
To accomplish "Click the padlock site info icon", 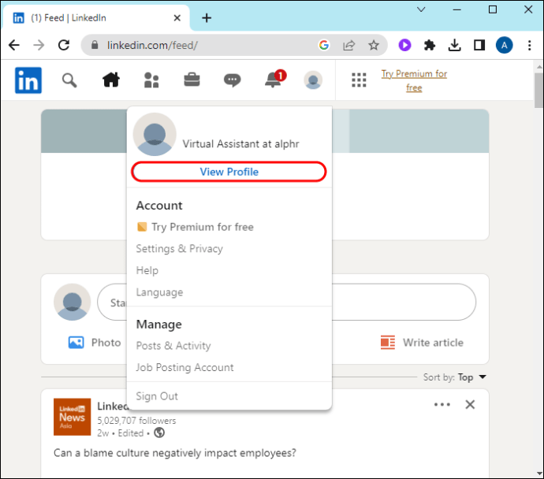I will tap(95, 45).
